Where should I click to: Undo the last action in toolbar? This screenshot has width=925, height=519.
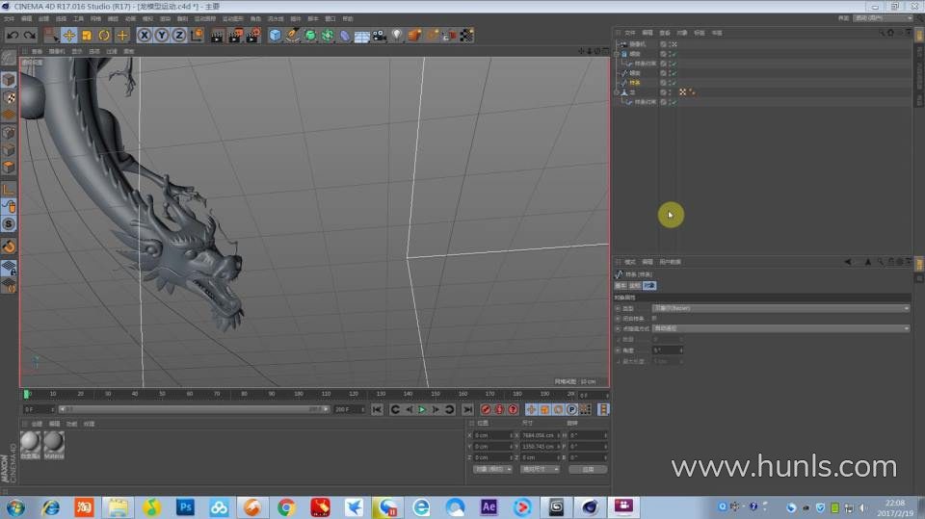(13, 36)
